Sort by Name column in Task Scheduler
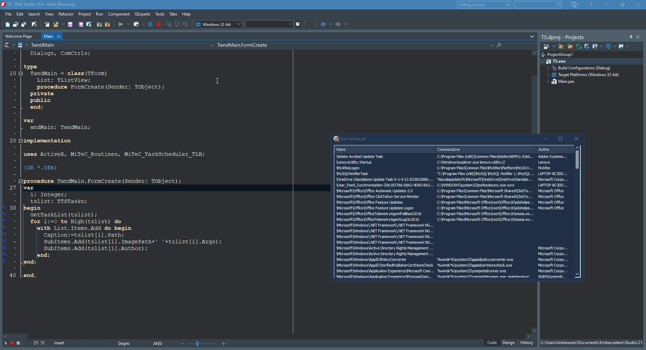 (x=384, y=149)
